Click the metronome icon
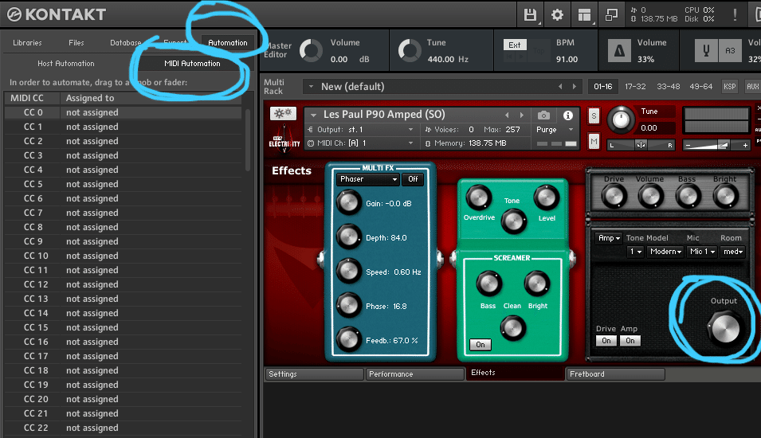 (619, 50)
